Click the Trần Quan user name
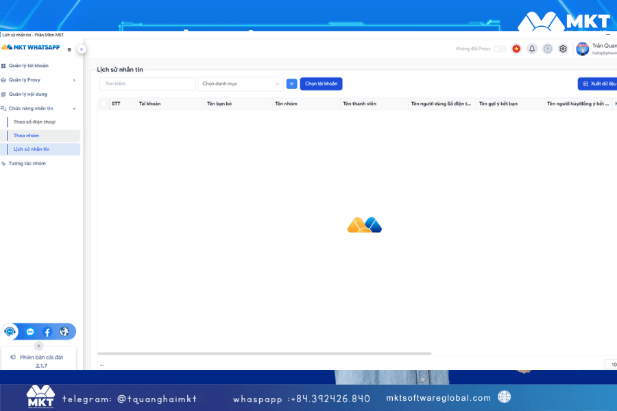The height and width of the screenshot is (411, 617). [605, 46]
